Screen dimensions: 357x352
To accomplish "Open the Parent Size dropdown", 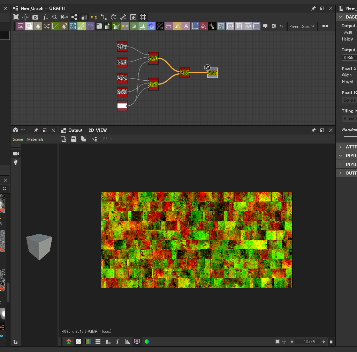I will (x=302, y=26).
